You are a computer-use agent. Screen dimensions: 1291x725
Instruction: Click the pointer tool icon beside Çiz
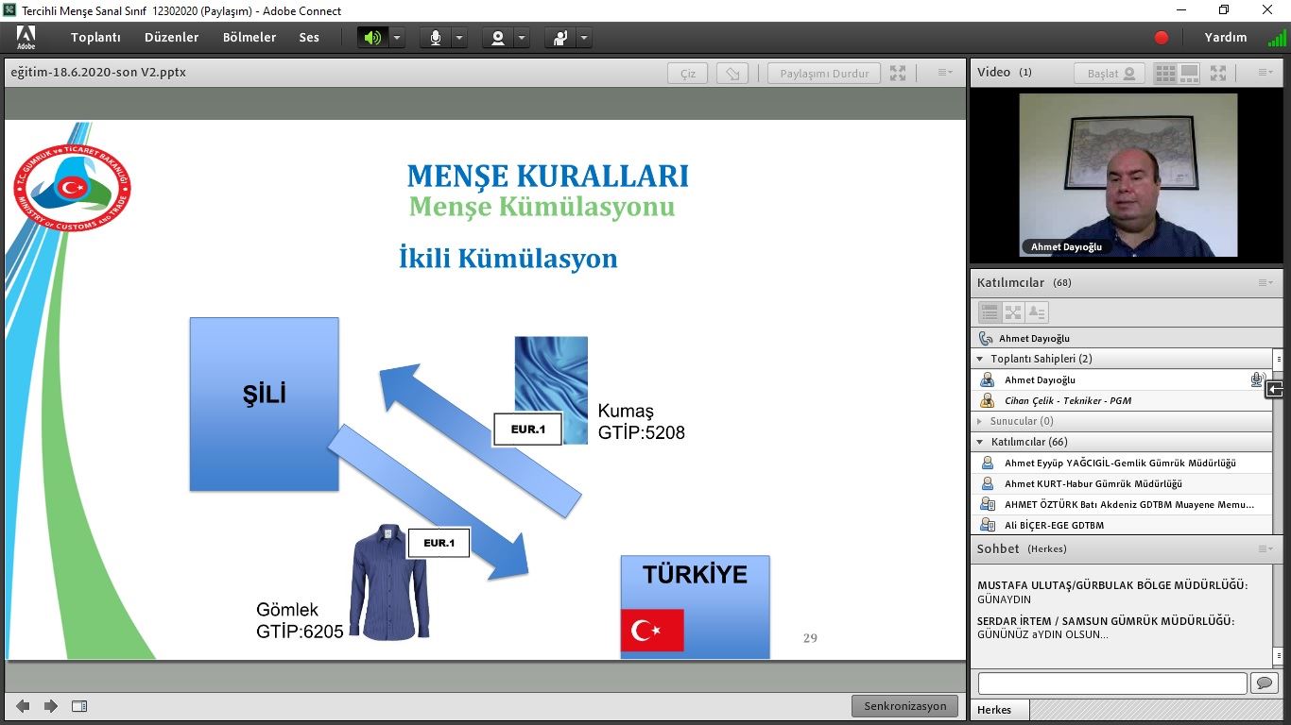tap(732, 74)
